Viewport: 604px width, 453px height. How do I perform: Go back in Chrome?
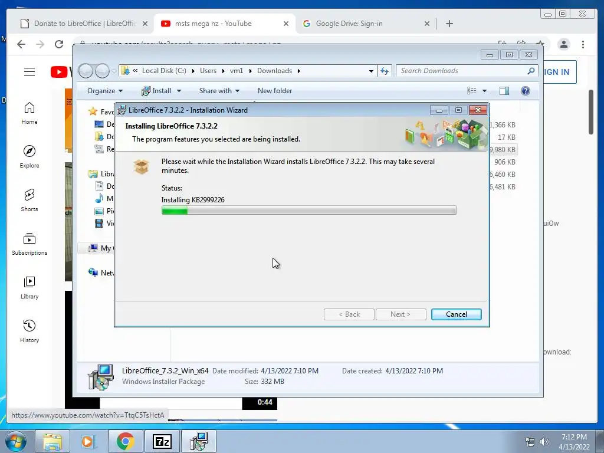21,44
